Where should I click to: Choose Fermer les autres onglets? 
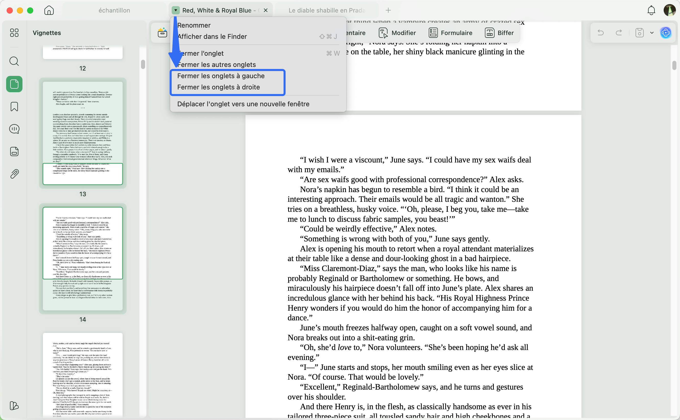coord(258,64)
